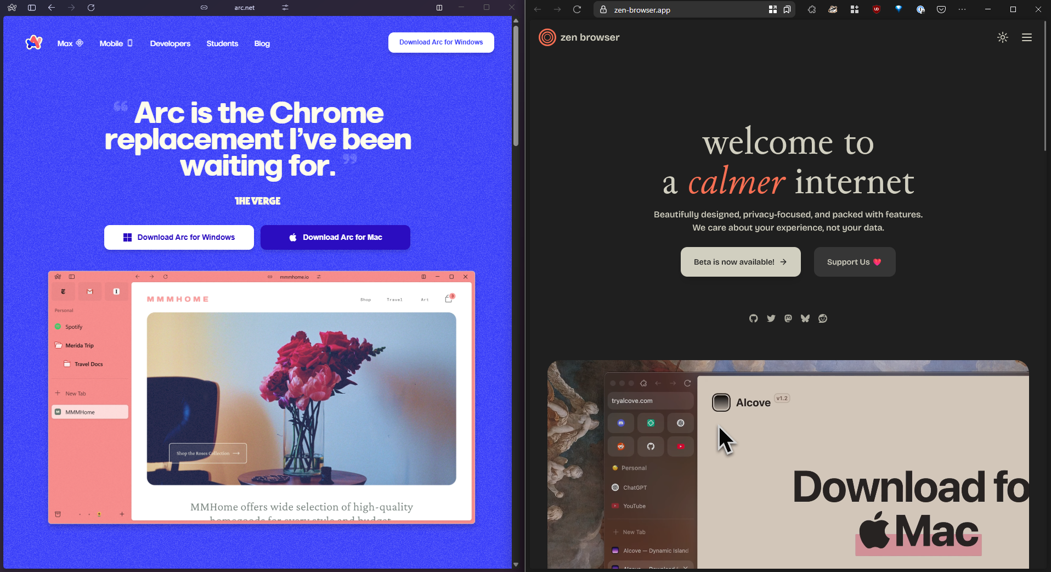
Task: Open Zen GitHub social icon
Action: point(754,318)
